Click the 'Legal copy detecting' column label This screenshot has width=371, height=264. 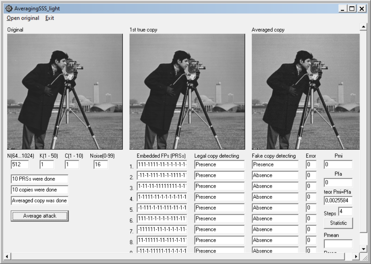pyautogui.click(x=217, y=156)
